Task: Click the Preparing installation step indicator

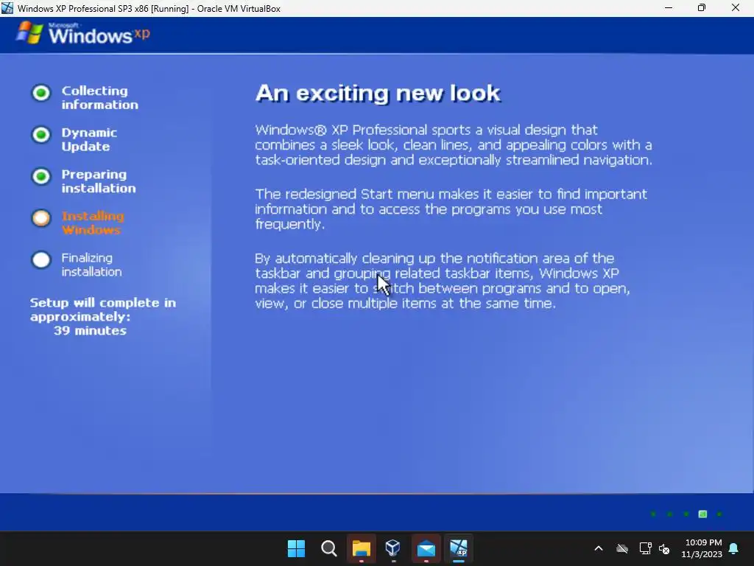Action: click(41, 176)
